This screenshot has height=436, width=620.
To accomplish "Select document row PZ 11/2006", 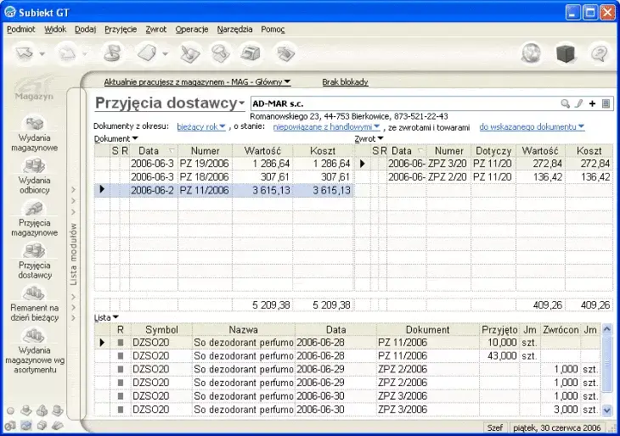I will click(x=223, y=190).
